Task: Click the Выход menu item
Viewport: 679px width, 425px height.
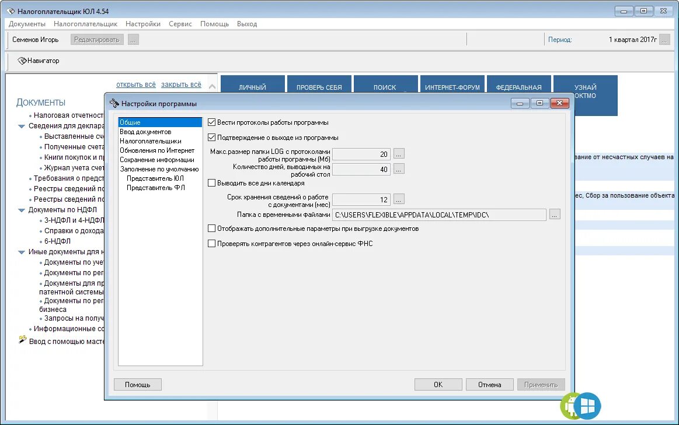Action: (247, 24)
